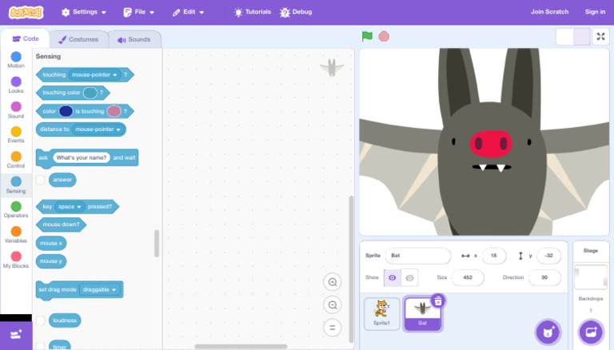
Task: Edit the sprite y position field
Action: (x=548, y=256)
